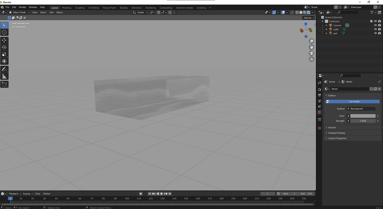Screen dimensions: 383x209
Task: Click the zoom magnifier viewport gizmo
Action: pos(311,41)
